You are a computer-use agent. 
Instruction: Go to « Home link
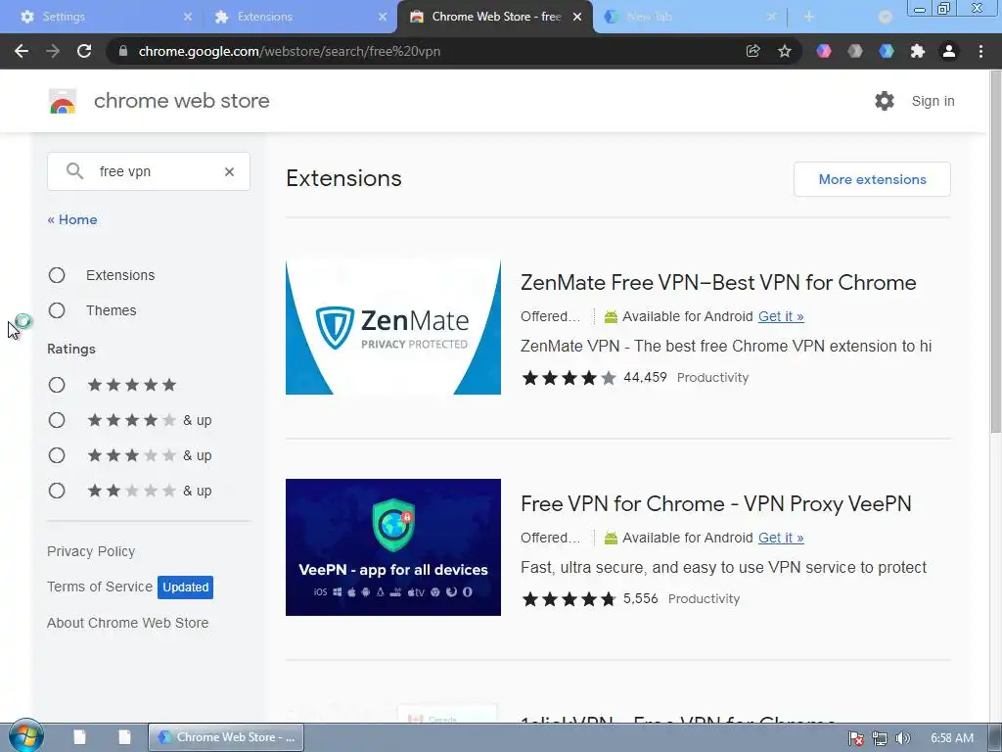(72, 219)
